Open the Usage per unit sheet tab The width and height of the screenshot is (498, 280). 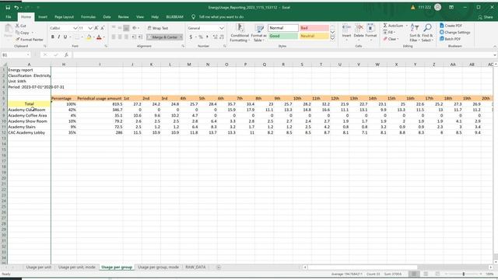pos(38,268)
